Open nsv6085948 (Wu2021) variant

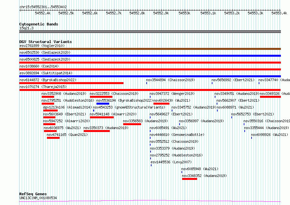(x=200, y=169)
